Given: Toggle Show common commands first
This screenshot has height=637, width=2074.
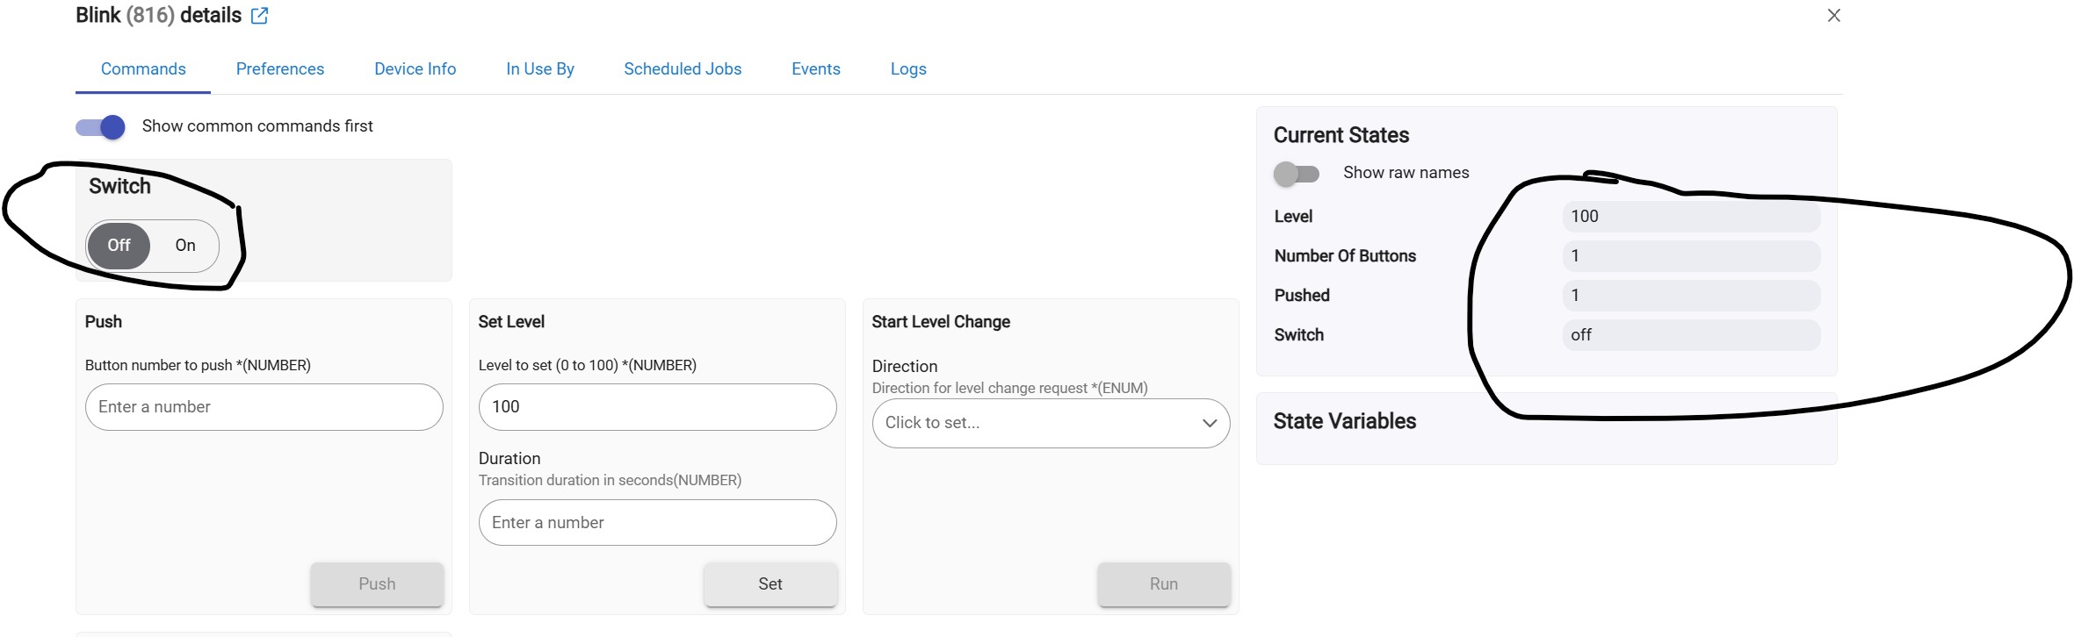Looking at the screenshot, I should (x=101, y=127).
